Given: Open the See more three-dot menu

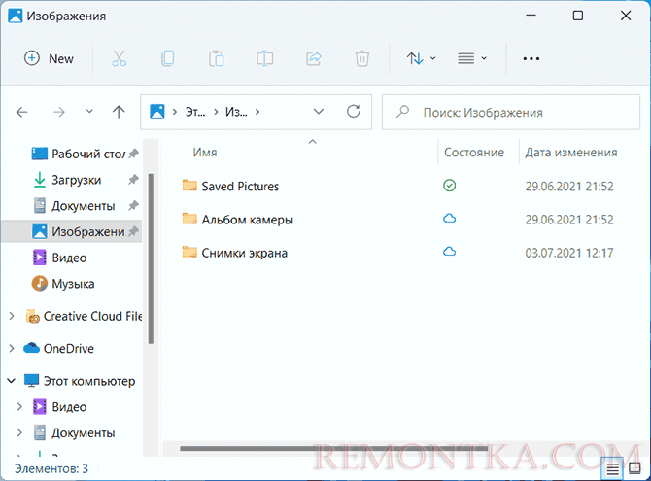Looking at the screenshot, I should [x=531, y=59].
